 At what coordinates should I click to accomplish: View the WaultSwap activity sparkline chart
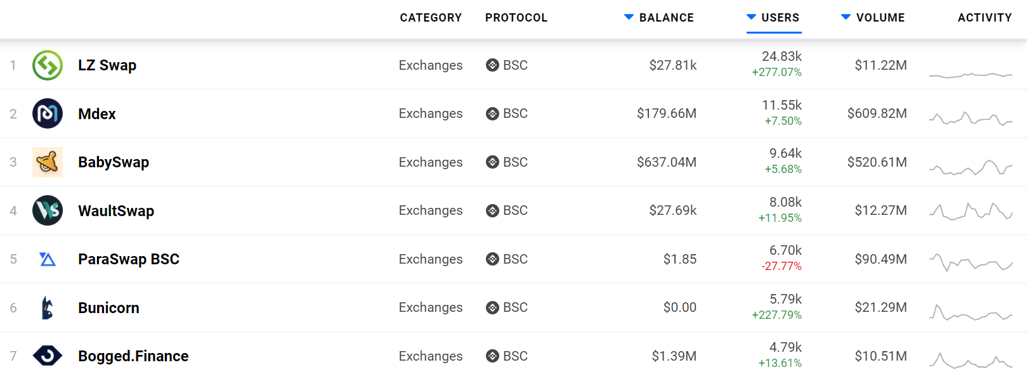coord(971,211)
